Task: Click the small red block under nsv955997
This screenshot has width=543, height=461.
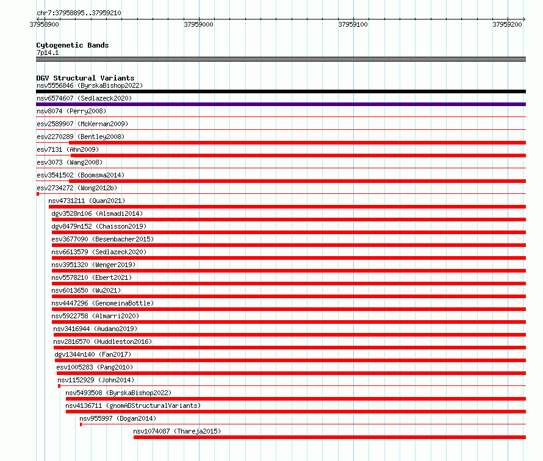Action: coord(81,424)
